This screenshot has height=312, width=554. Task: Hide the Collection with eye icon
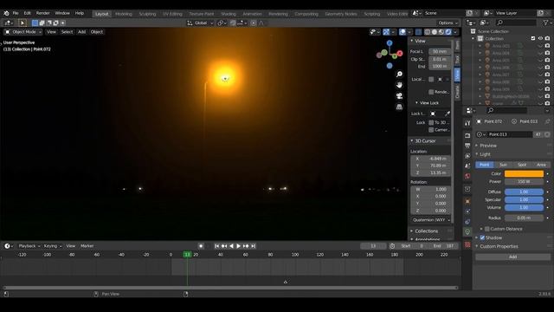pyautogui.click(x=540, y=38)
